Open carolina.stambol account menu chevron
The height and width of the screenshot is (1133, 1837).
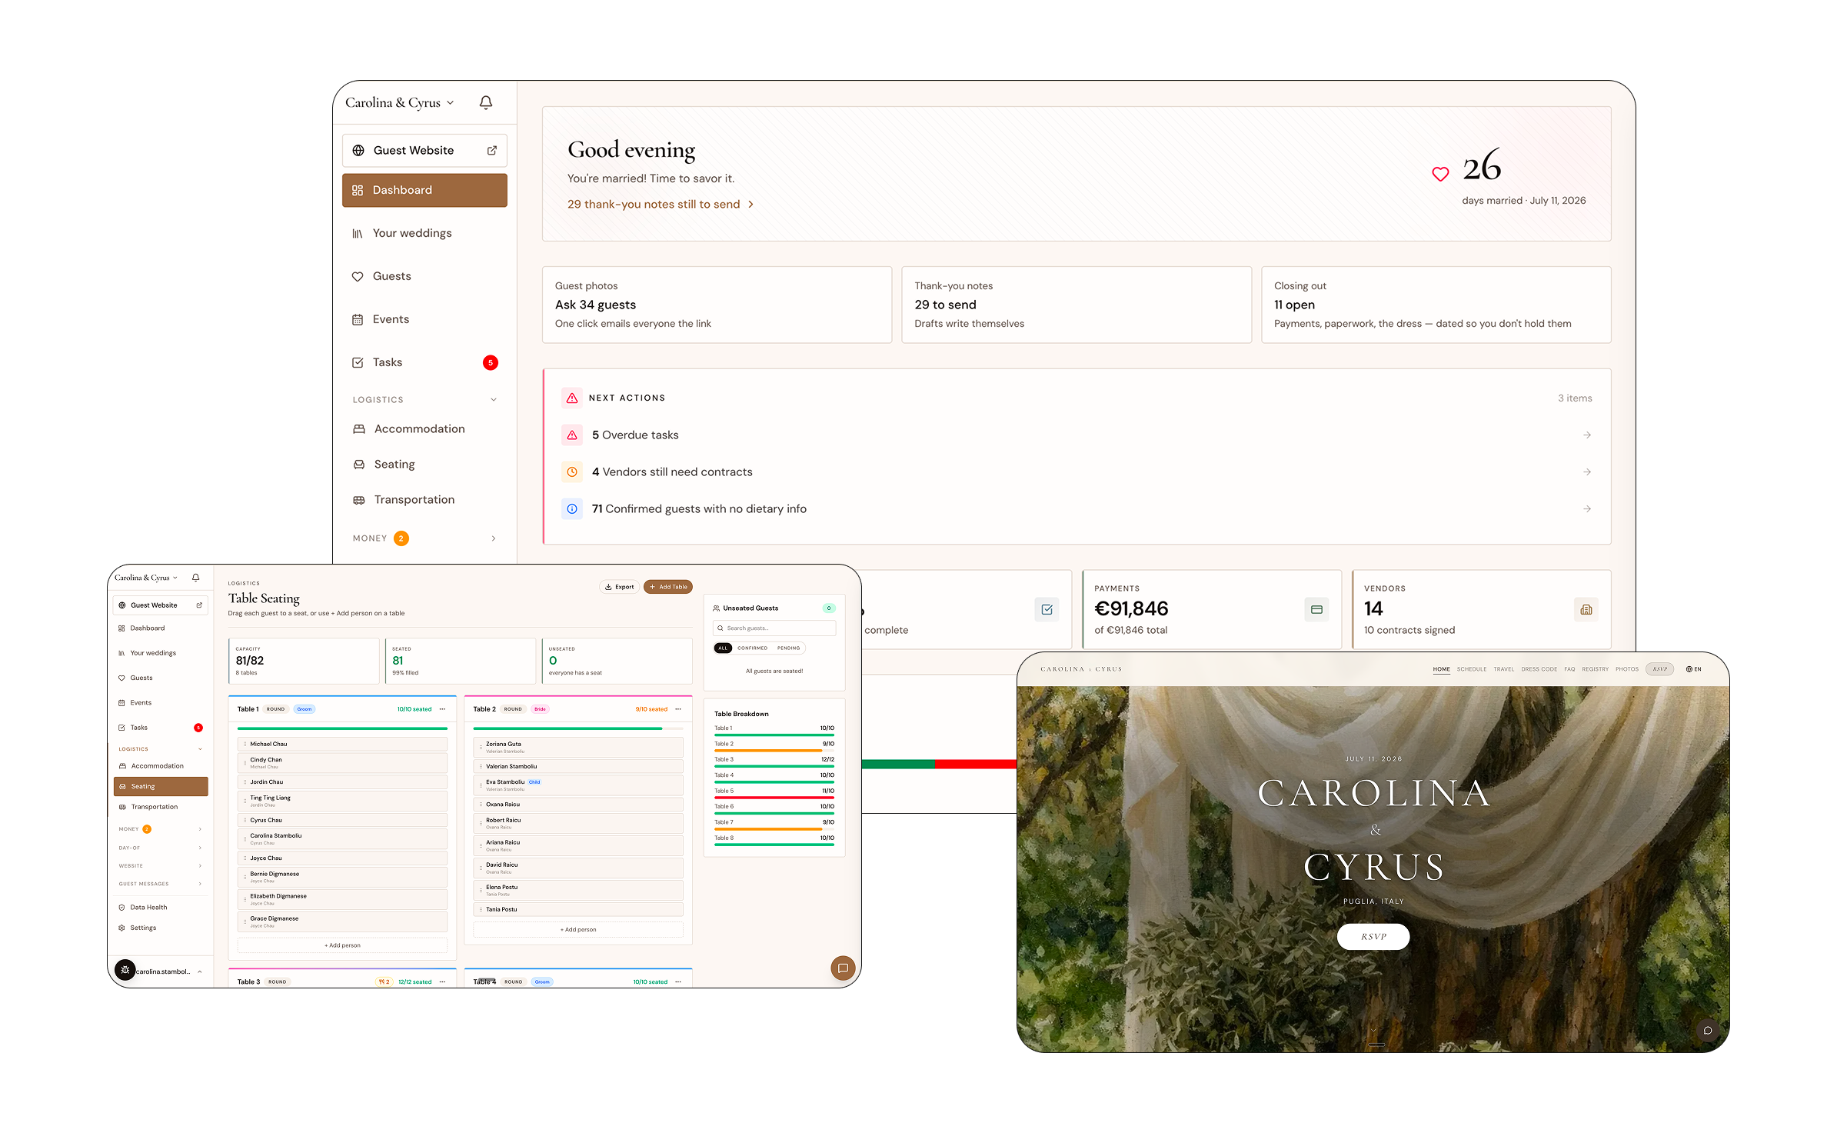(x=200, y=971)
